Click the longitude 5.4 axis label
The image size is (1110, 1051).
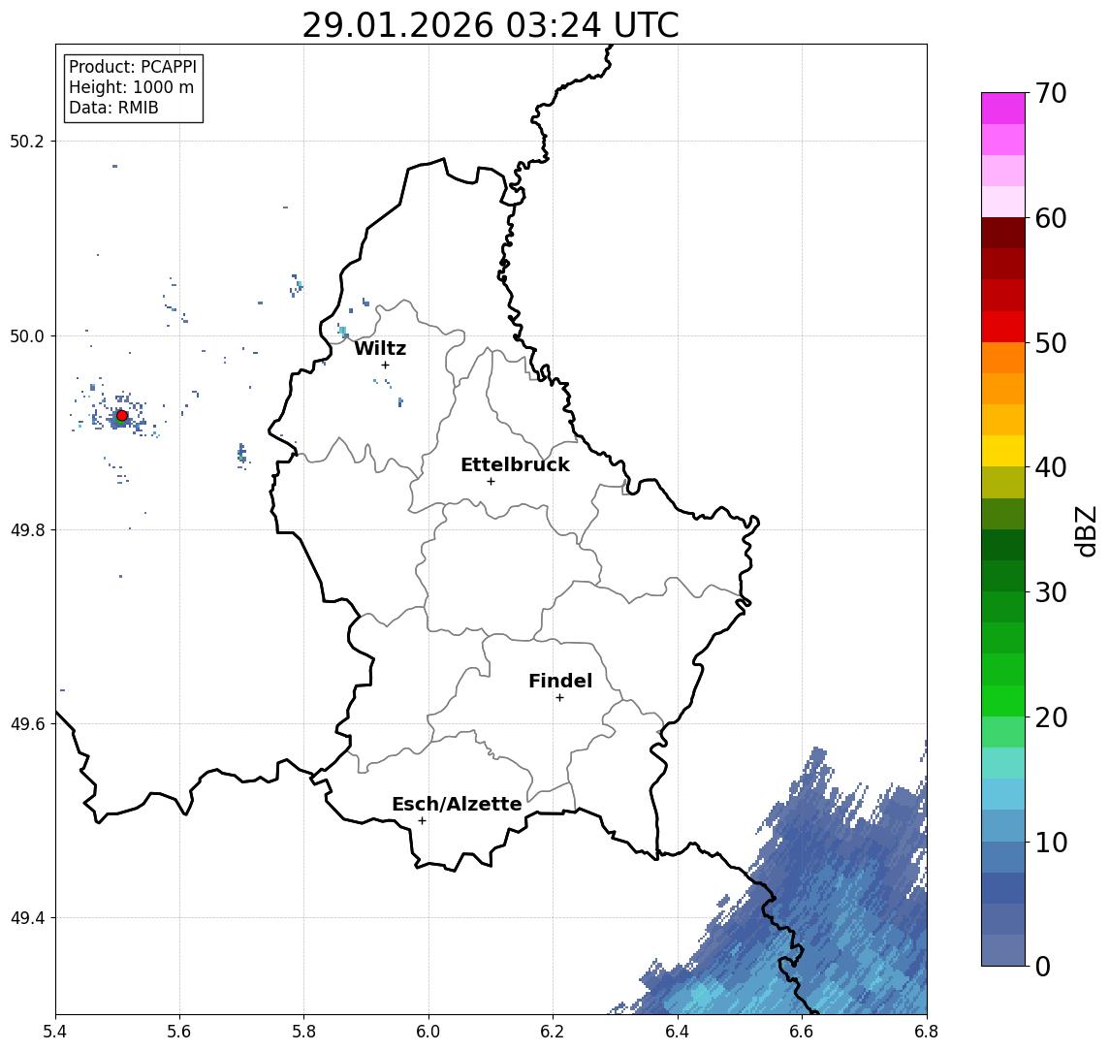(55, 1032)
